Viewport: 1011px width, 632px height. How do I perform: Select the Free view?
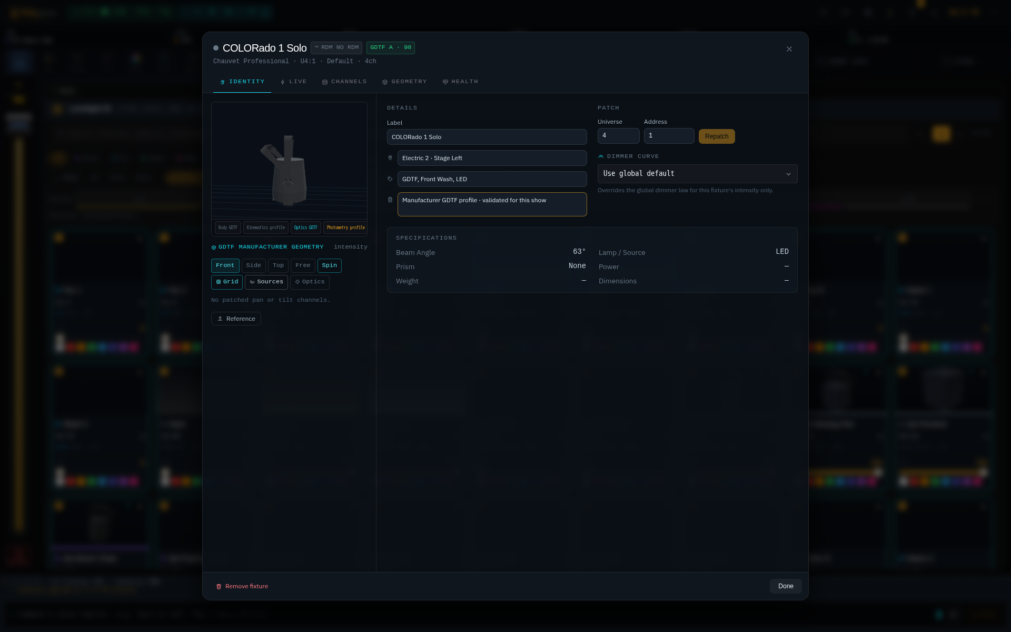pyautogui.click(x=303, y=265)
